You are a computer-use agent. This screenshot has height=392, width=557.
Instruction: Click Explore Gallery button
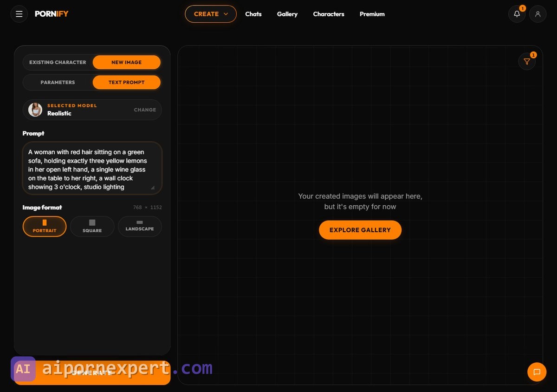click(x=360, y=230)
